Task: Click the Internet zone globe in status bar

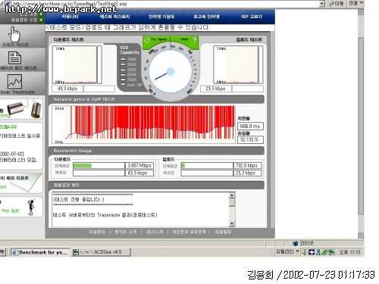Action: tap(295, 243)
